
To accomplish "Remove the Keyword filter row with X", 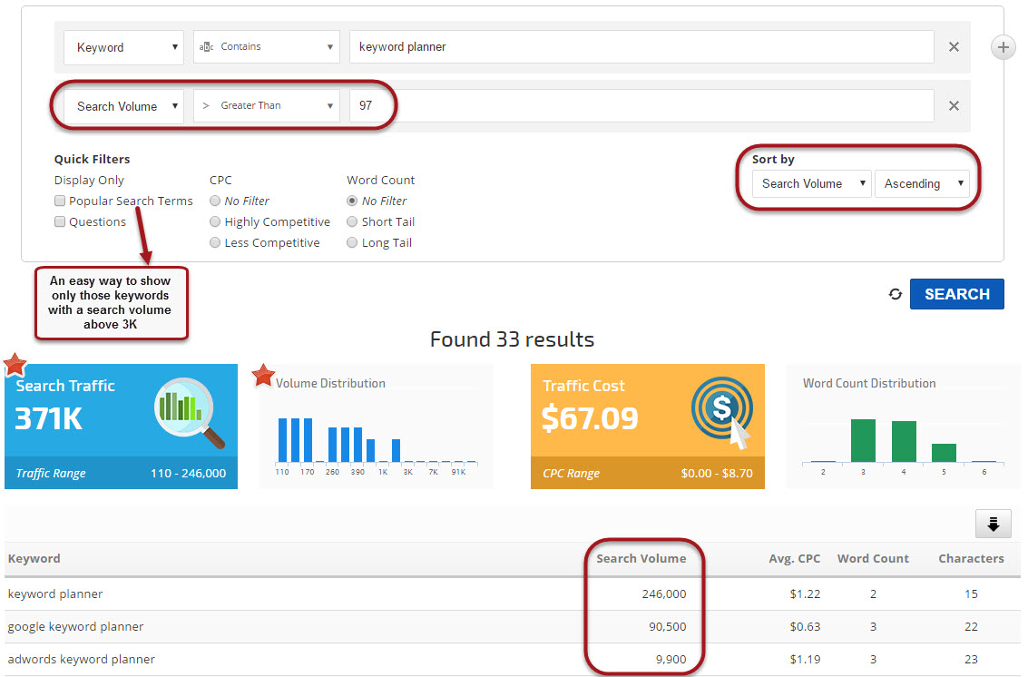I will (954, 47).
